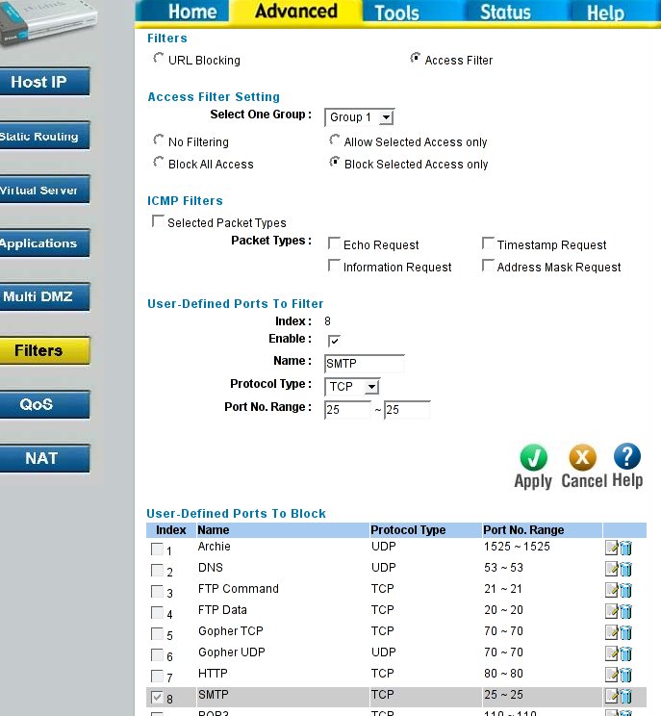
Task: Edit the HTTP port entry
Action: [x=611, y=675]
